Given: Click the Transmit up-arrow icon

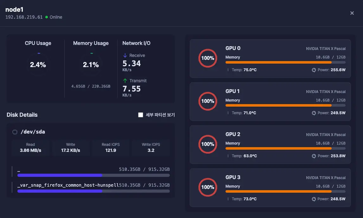Looking at the screenshot, I should pos(125,81).
